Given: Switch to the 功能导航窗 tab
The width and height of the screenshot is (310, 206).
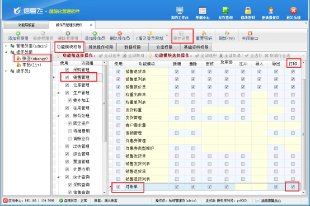Looking at the screenshot, I should pyautogui.click(x=26, y=25).
